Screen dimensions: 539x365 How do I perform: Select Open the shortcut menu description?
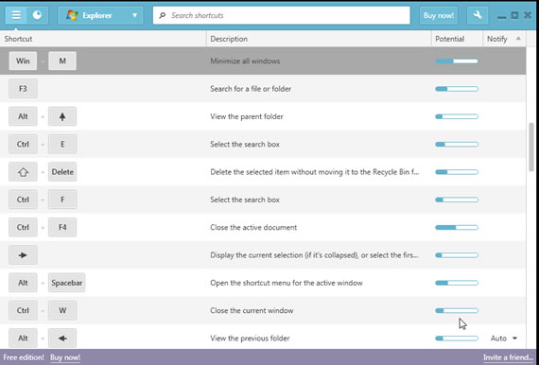coord(287,283)
